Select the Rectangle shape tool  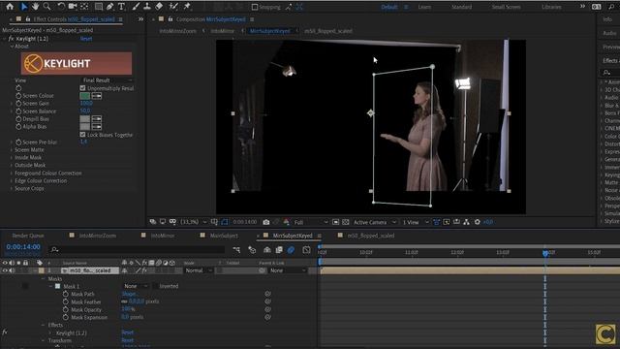99,7
